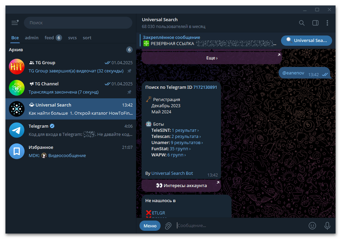Image resolution: width=341 pixels, height=239 pixels.
Task: Select the Universal Search chat in list
Action: coord(71,109)
